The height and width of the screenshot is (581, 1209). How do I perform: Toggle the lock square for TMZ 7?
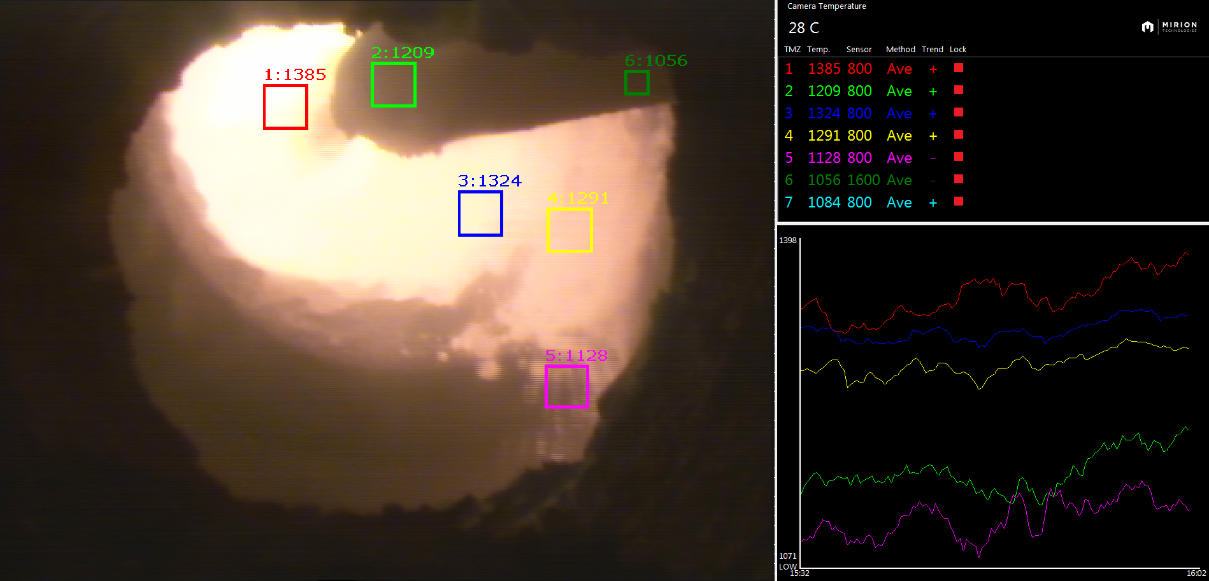[x=959, y=202]
